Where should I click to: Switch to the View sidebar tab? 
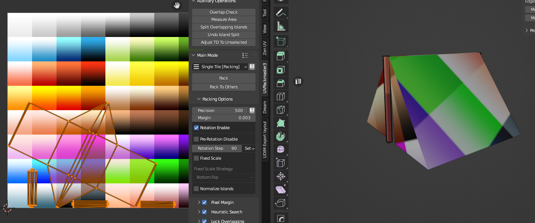point(265,29)
